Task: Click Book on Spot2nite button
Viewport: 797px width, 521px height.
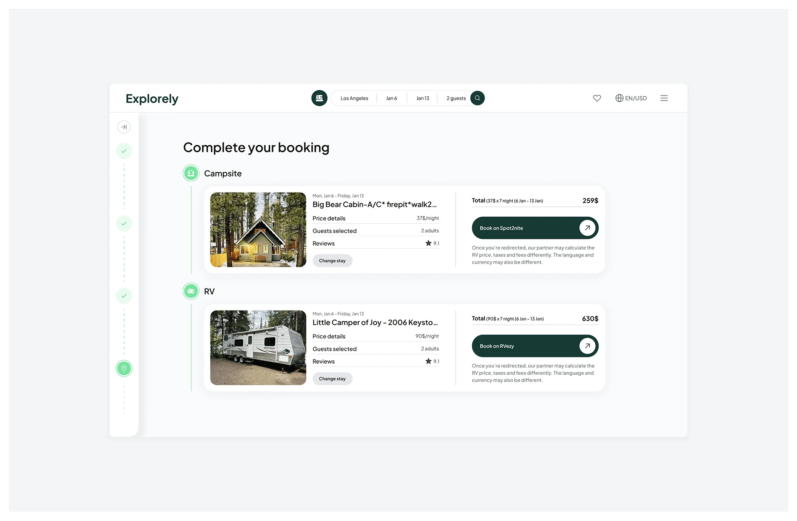Action: click(535, 228)
